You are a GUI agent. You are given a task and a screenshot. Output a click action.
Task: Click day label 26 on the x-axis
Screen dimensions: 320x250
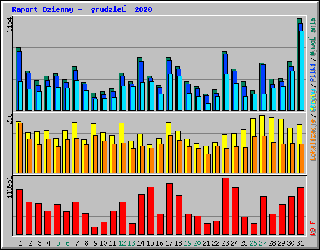coord(253,243)
